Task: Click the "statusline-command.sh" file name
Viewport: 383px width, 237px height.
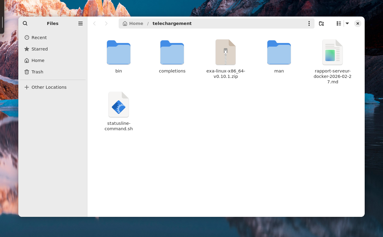Action: click(x=119, y=126)
